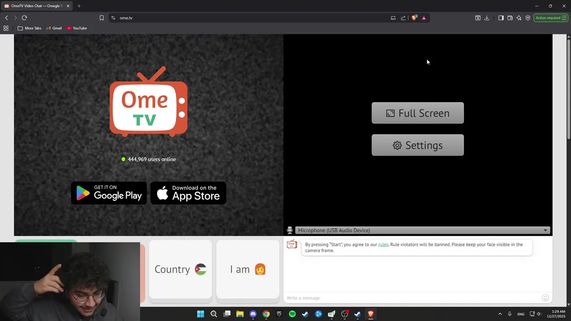Image resolution: width=571 pixels, height=321 pixels.
Task: View site information icon beside ome.tv
Action: coord(113,18)
